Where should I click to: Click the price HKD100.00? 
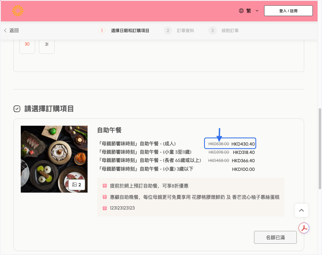click(243, 169)
